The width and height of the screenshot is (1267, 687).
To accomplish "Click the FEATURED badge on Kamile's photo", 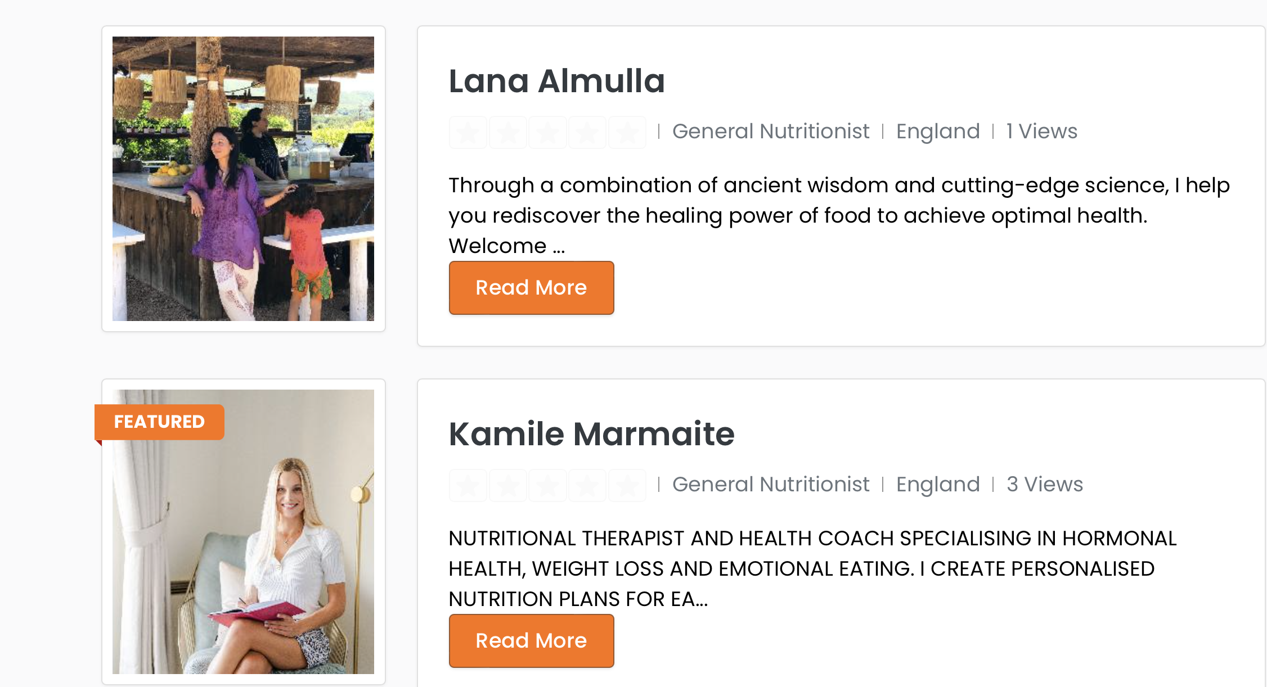I will [x=159, y=422].
